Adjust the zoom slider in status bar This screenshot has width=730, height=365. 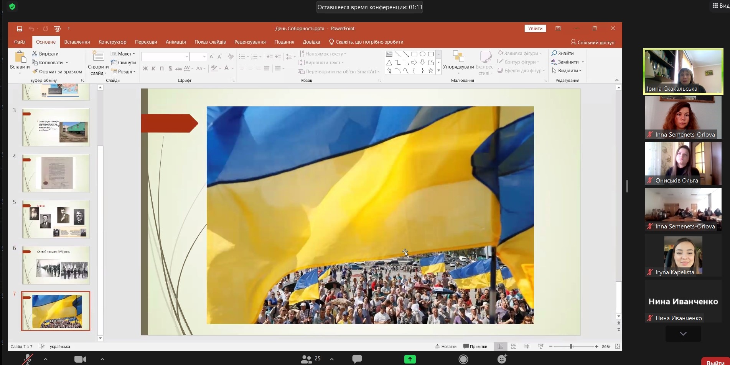click(x=571, y=346)
